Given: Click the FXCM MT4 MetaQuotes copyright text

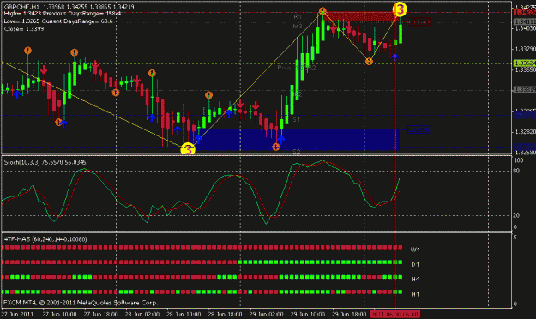Looking at the screenshot, I should tap(81, 303).
